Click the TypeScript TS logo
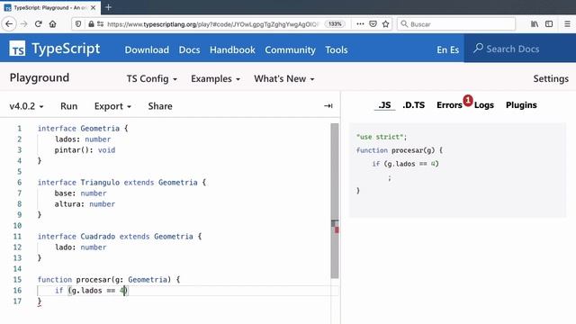 (17, 48)
